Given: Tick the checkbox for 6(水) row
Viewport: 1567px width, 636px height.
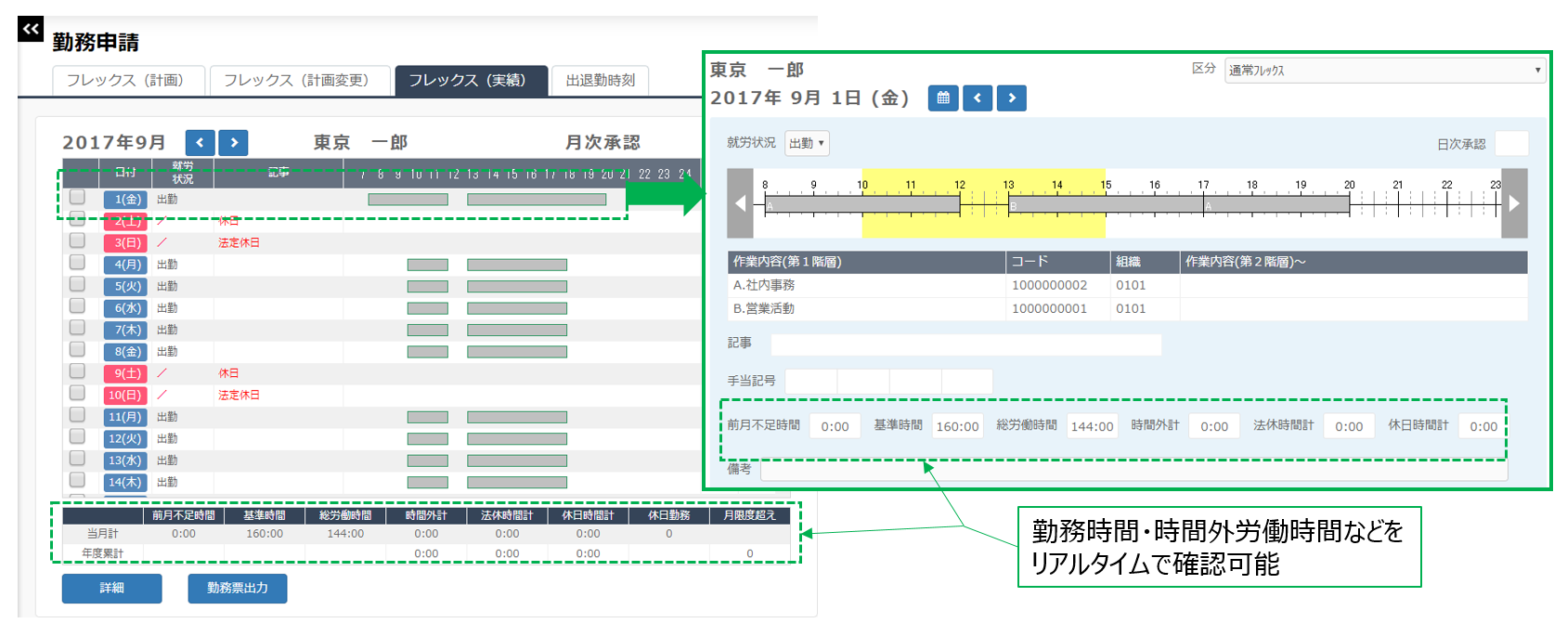Looking at the screenshot, I should [x=77, y=306].
